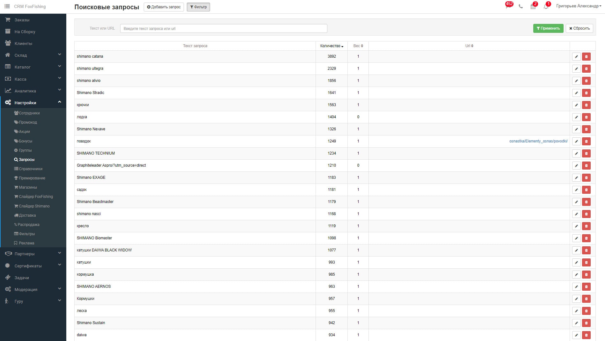The width and height of the screenshot is (605, 341).
Task: Open the Промокод settings page
Action: pos(26,122)
